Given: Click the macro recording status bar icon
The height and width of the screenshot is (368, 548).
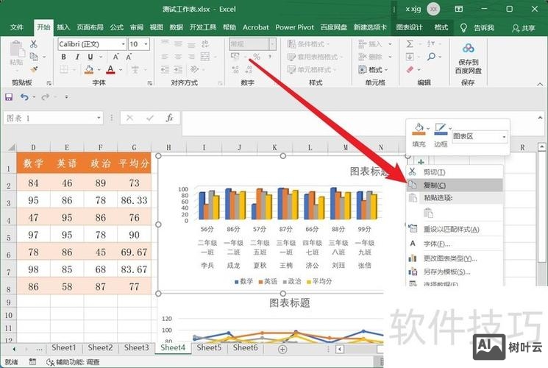Looking at the screenshot, I should click(32, 361).
